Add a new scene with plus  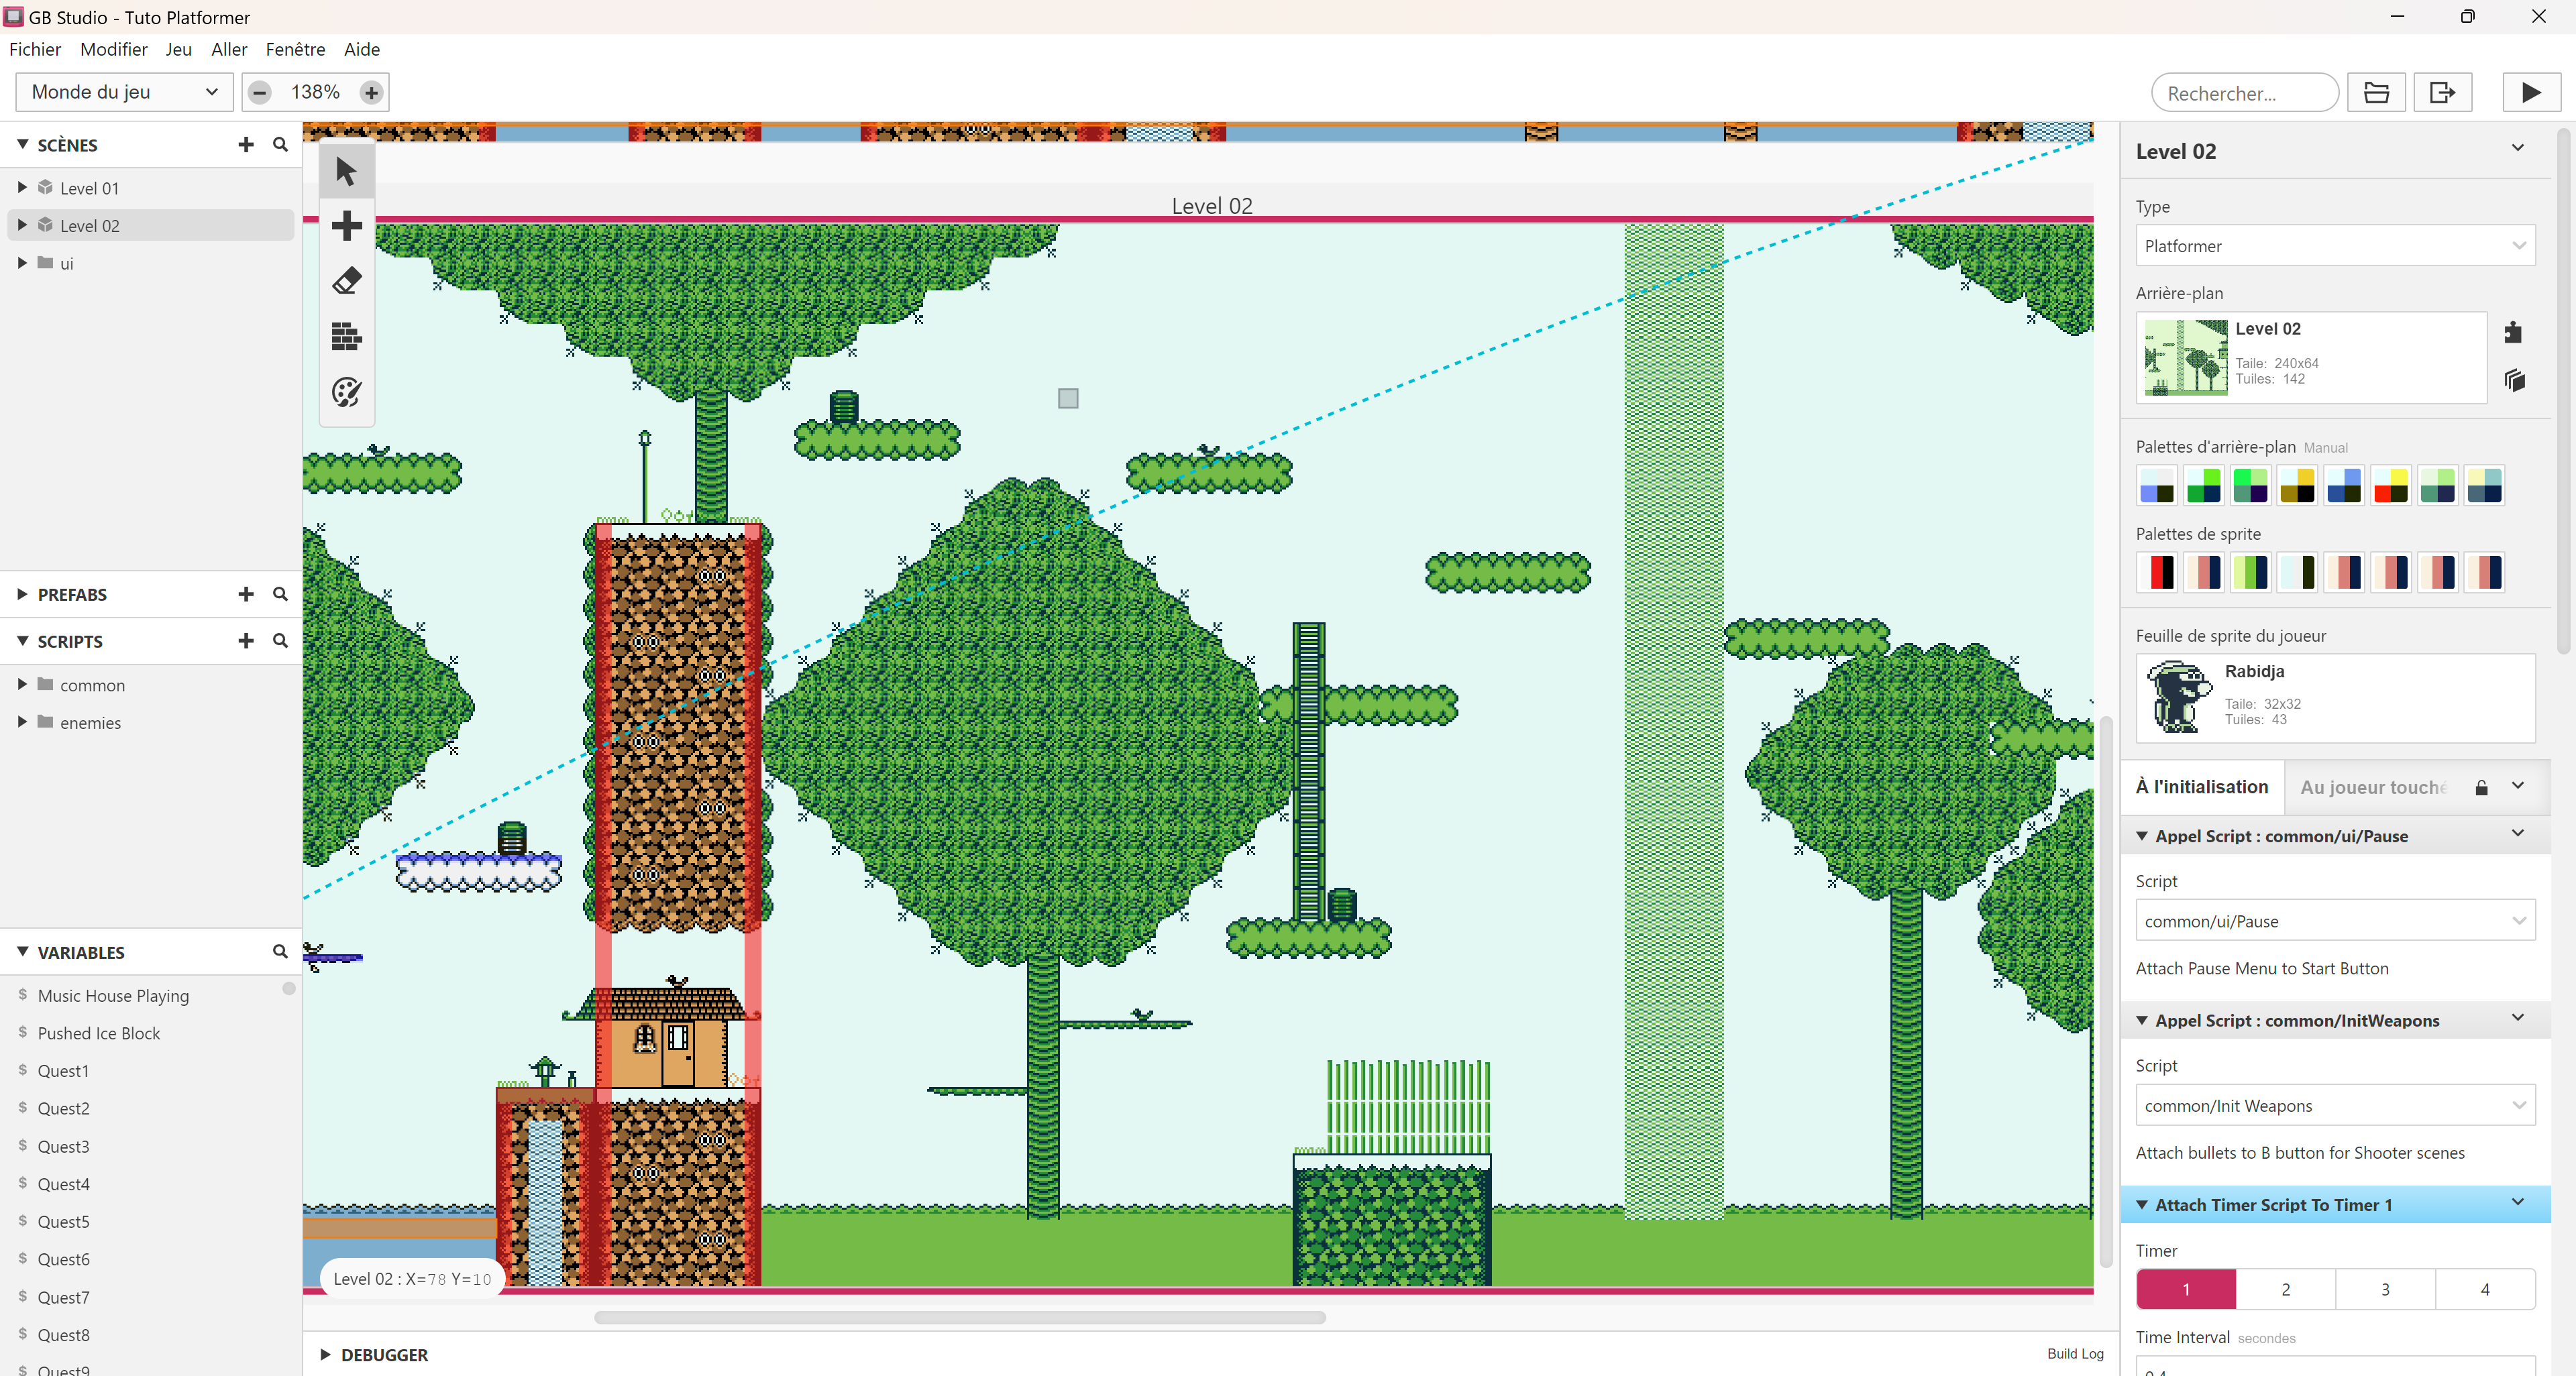tap(246, 145)
